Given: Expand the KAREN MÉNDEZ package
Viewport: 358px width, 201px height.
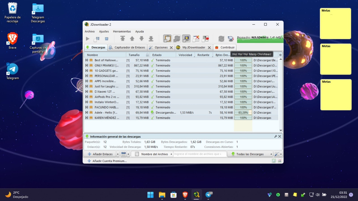Looking at the screenshot, I should pyautogui.click(x=87, y=118).
